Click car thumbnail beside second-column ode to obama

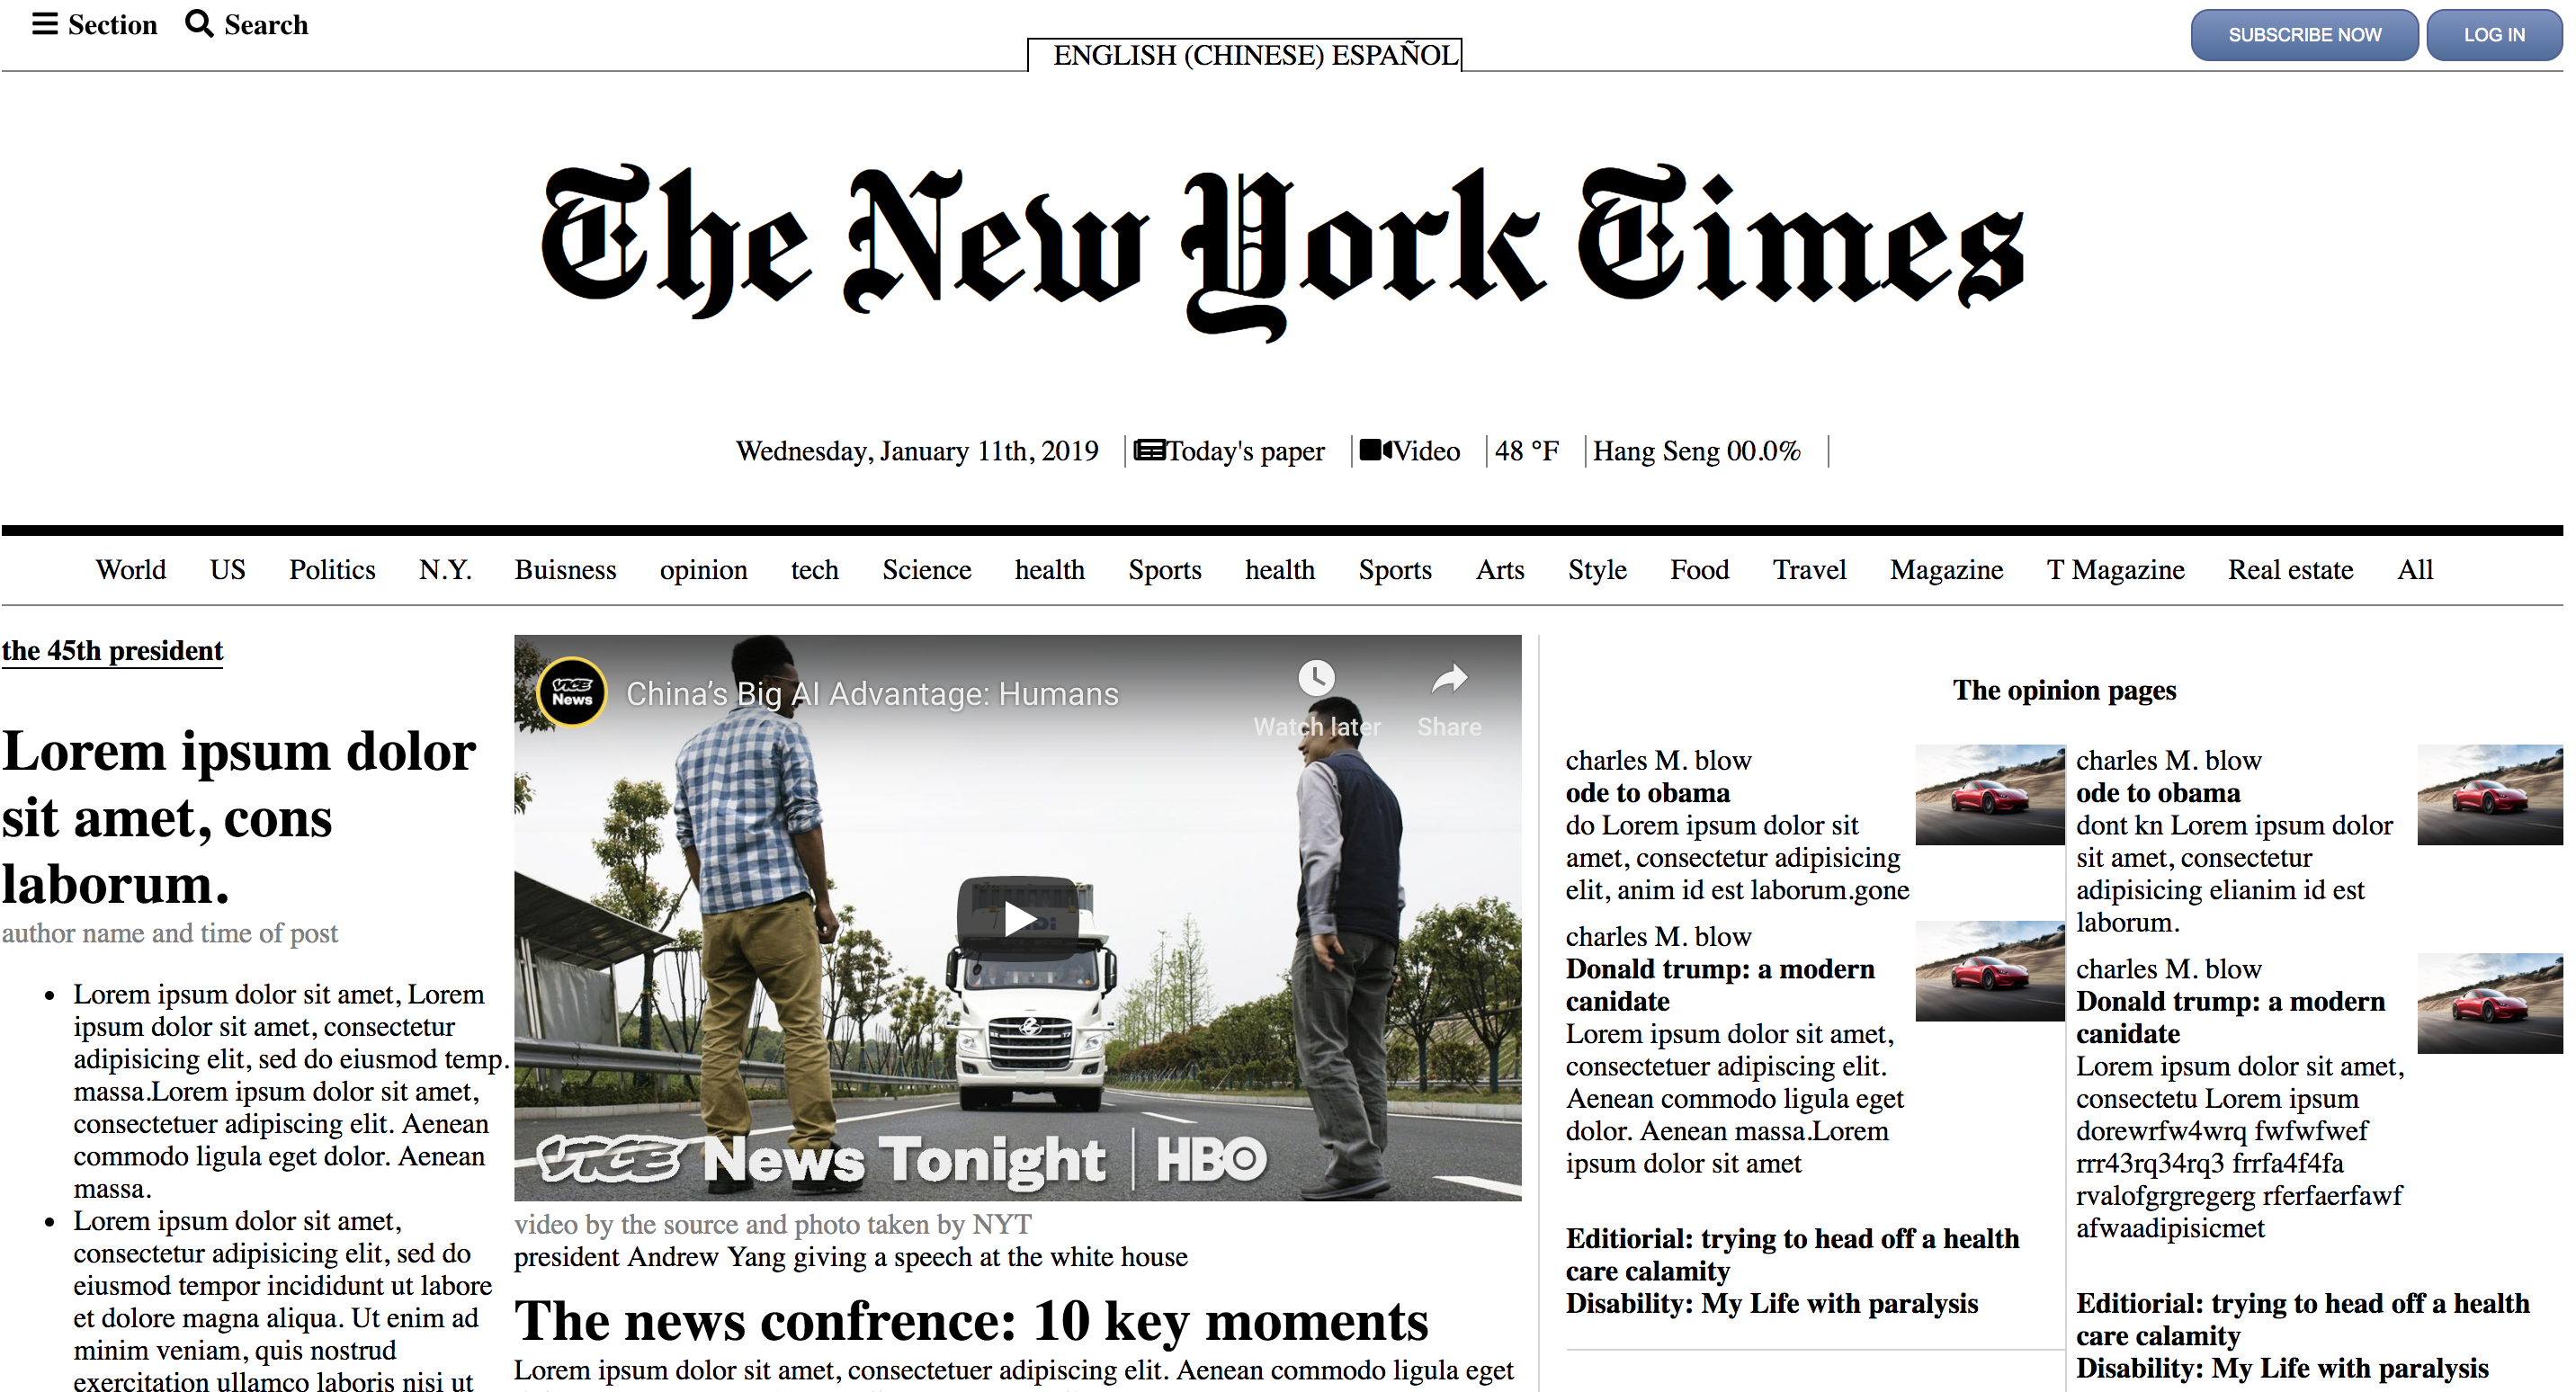pos(2490,795)
